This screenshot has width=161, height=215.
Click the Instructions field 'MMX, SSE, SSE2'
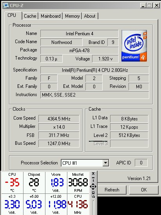pyautogui.click(x=95, y=95)
